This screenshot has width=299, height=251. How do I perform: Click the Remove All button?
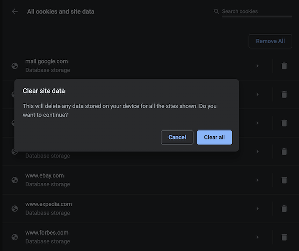tap(270, 41)
